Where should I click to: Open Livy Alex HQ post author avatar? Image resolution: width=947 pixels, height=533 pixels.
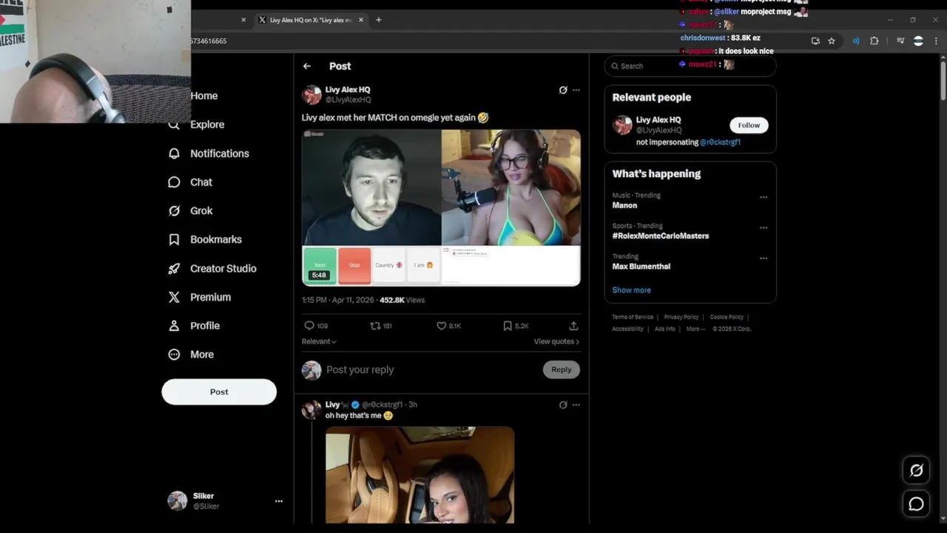point(311,95)
